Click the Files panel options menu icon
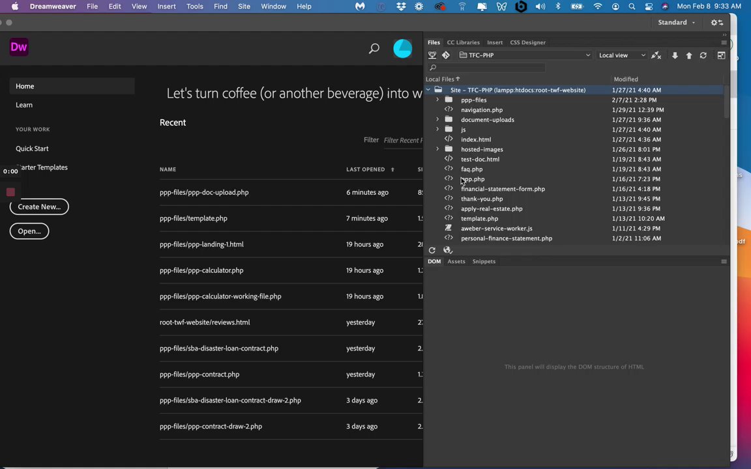This screenshot has width=751, height=469. coord(724,42)
